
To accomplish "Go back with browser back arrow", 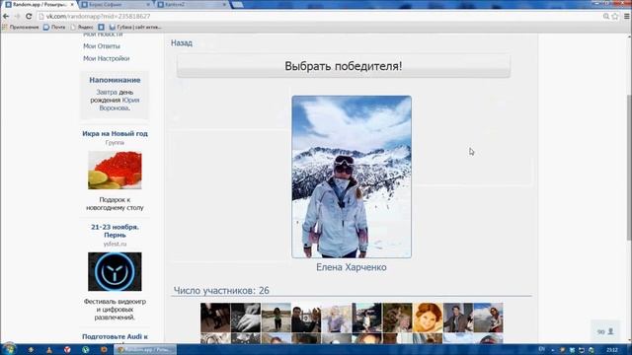I will [6, 16].
